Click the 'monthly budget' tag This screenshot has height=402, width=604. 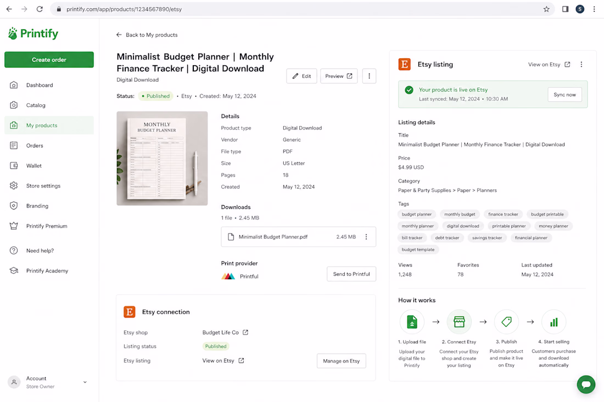tap(460, 214)
